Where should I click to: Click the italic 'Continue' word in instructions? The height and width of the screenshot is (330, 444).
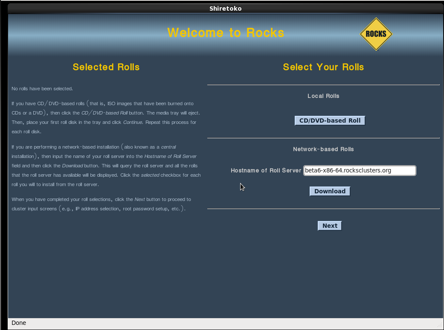133,122
